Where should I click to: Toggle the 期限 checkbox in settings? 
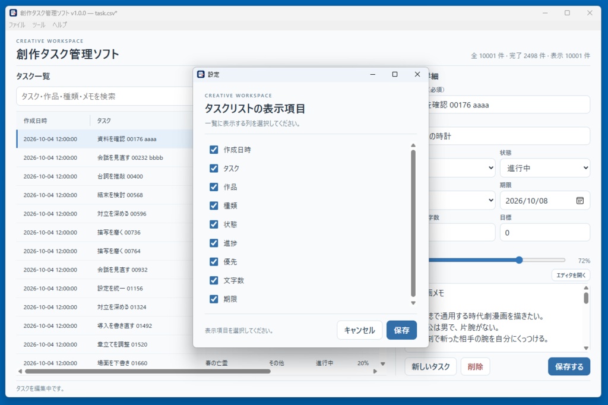tap(214, 299)
